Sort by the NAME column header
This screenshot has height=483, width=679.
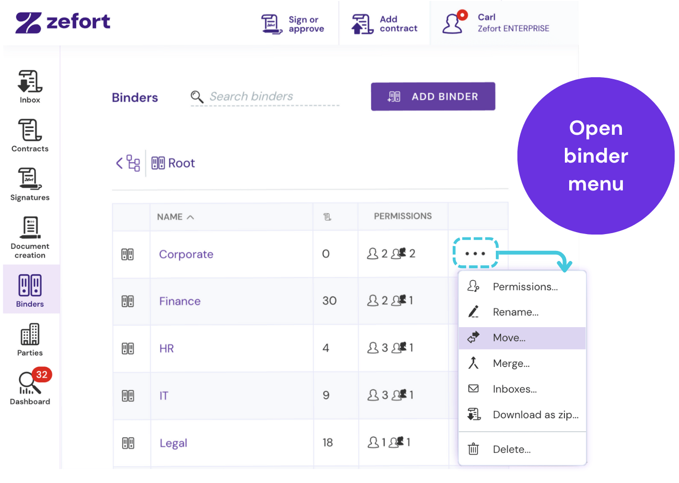(176, 217)
